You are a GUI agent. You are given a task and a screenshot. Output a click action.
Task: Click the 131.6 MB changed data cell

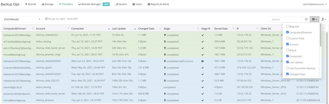point(143,68)
